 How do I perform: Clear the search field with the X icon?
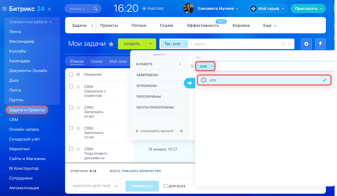(x=289, y=44)
